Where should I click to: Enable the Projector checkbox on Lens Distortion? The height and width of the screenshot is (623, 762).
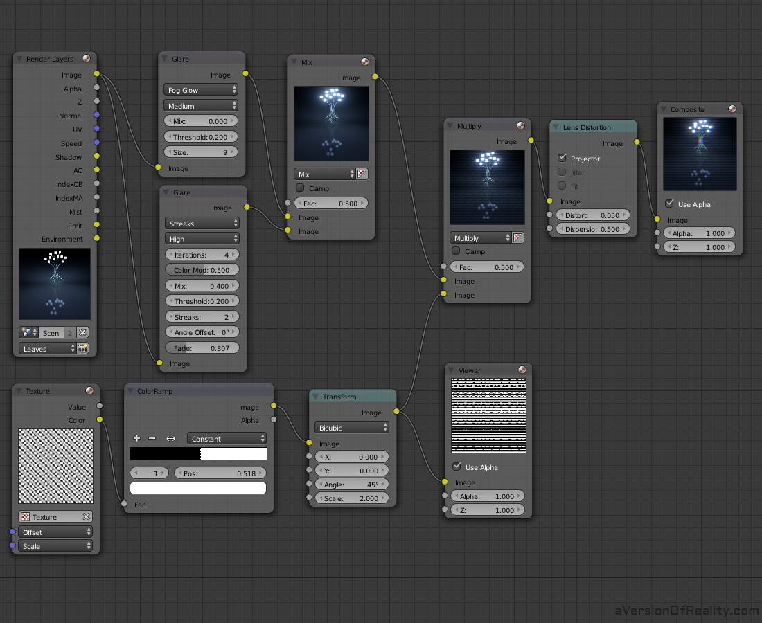tap(561, 158)
